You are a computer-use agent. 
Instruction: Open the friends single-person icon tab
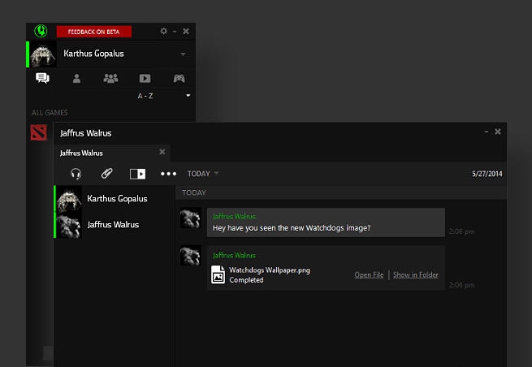click(x=76, y=79)
